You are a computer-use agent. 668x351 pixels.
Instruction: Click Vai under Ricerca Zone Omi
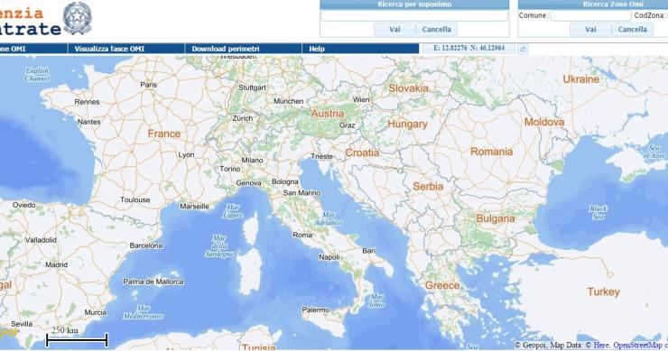tap(590, 30)
